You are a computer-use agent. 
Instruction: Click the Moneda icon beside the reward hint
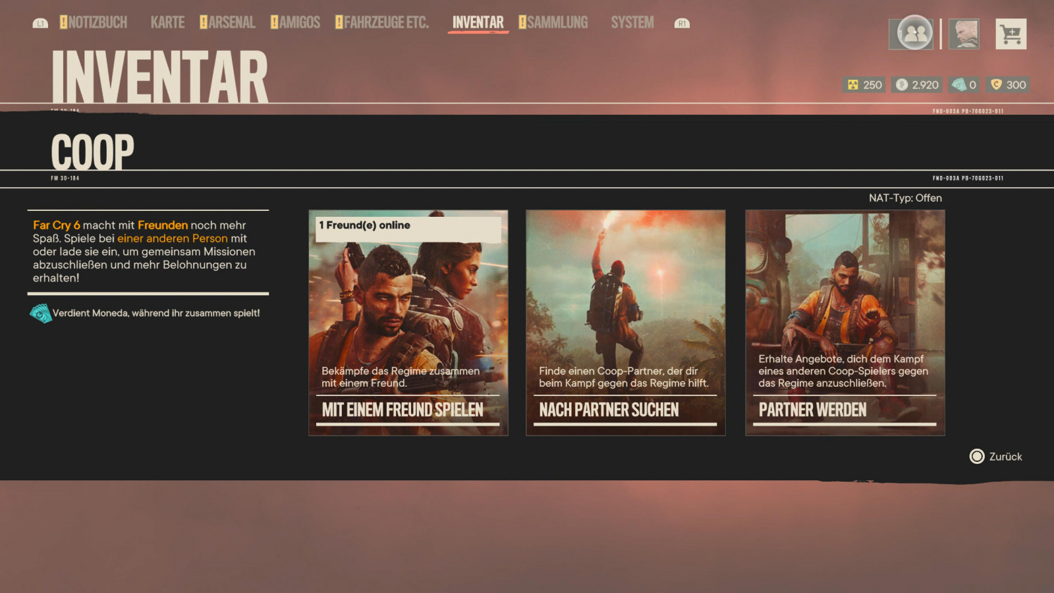[41, 314]
